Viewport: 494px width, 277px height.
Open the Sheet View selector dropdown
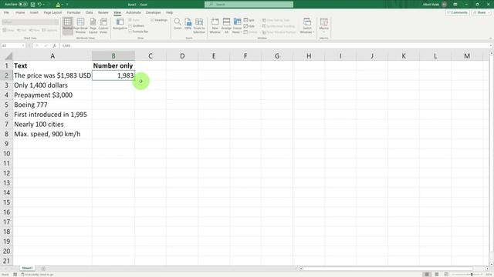[x=30, y=22]
